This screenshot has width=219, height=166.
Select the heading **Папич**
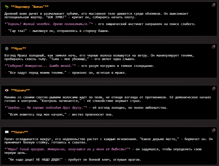19,132
